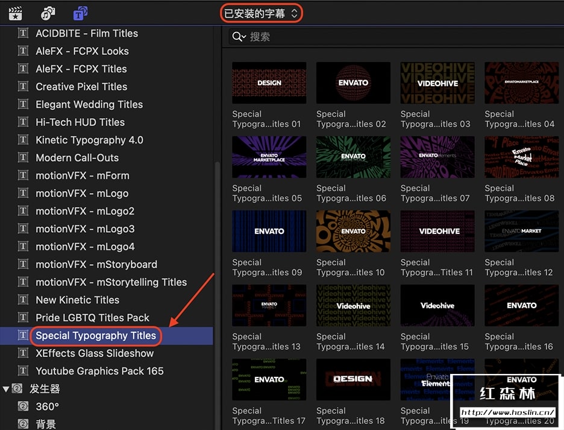Select Special Typography Titles 14 thumbnail
Image resolution: width=564 pixels, height=430 pixels.
(353, 305)
